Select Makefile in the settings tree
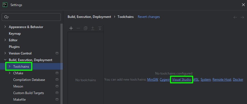The height and width of the screenshot is (104, 247). 19,99
